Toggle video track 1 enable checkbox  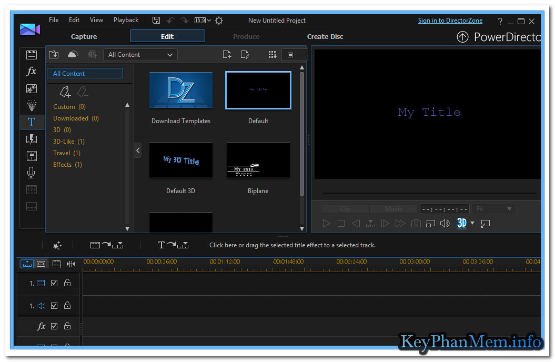pyautogui.click(x=54, y=283)
